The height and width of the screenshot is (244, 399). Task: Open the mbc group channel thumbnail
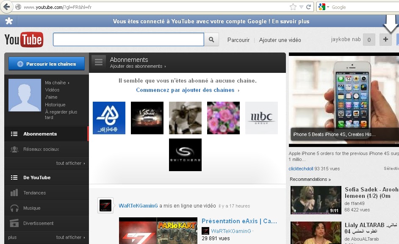[262, 118]
